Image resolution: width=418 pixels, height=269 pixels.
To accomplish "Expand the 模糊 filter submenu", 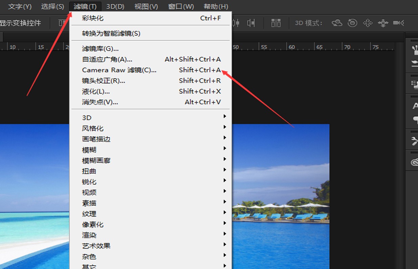I will pos(89,150).
